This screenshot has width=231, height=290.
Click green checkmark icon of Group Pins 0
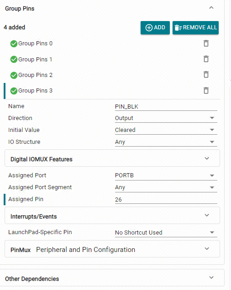coord(14,44)
